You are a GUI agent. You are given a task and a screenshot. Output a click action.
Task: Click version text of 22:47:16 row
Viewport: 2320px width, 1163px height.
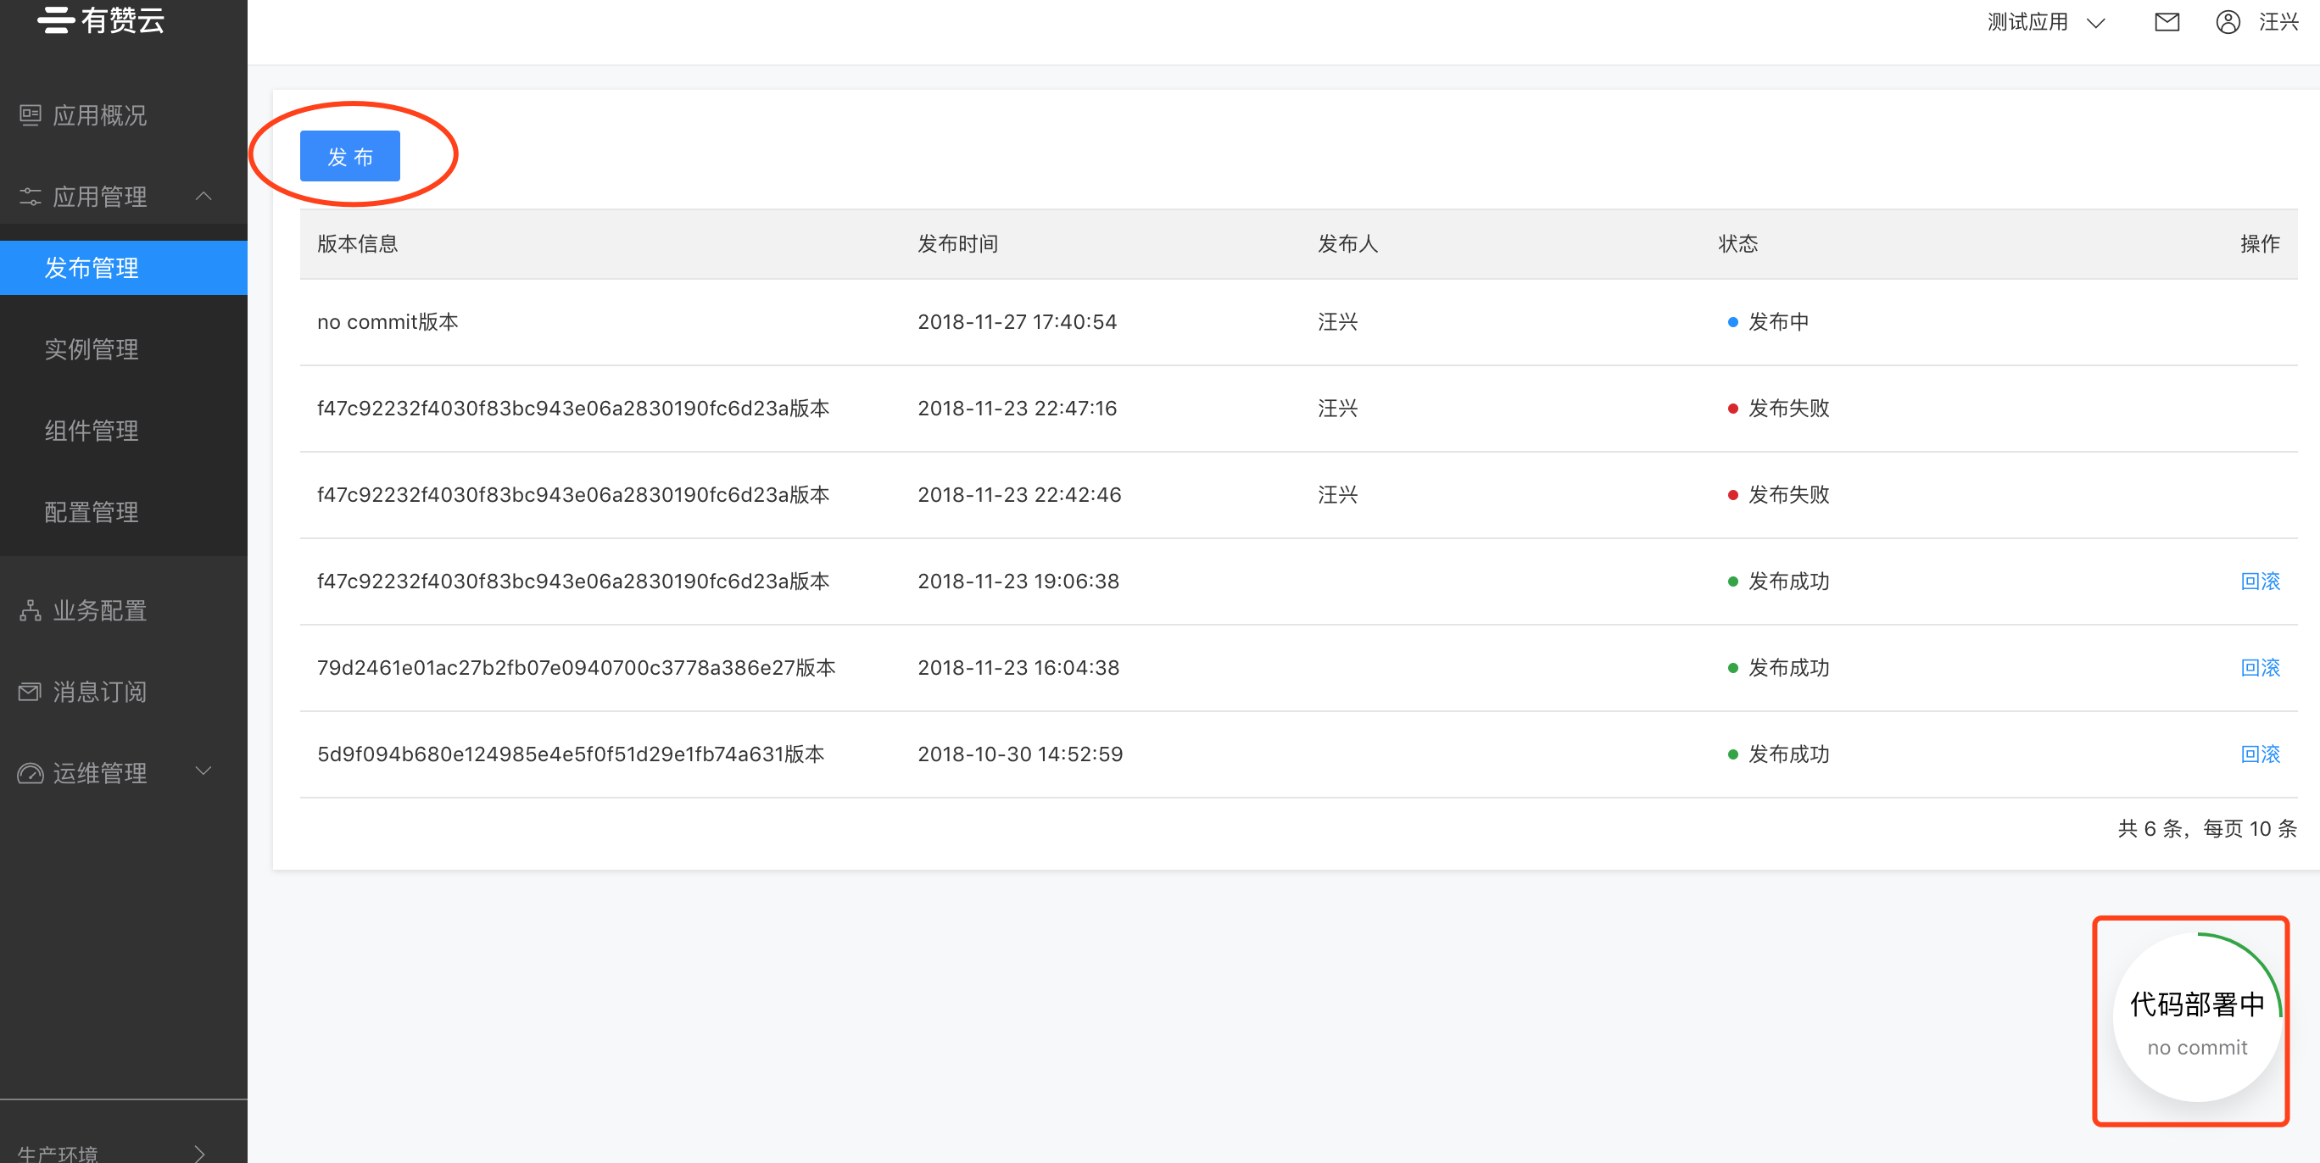pyautogui.click(x=573, y=409)
